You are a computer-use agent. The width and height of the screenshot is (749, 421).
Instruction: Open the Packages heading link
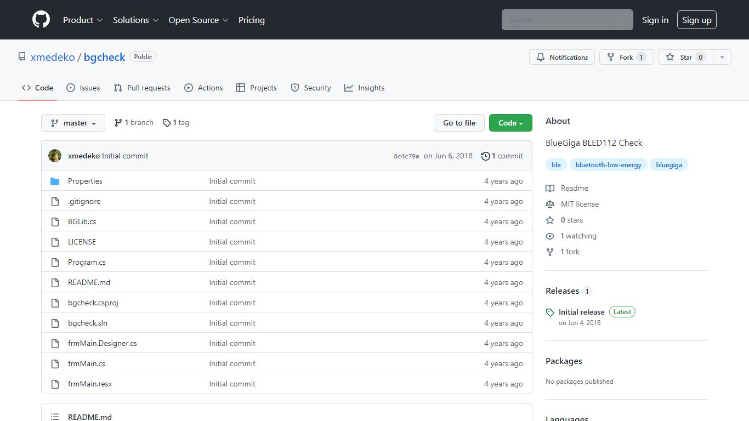point(564,361)
